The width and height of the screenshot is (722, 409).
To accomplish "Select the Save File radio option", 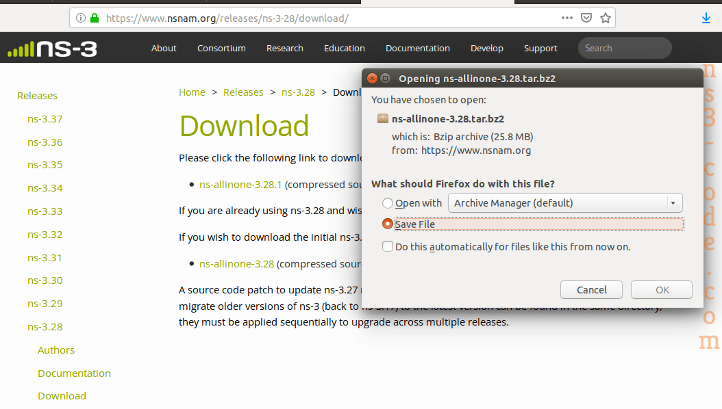I will [x=388, y=224].
